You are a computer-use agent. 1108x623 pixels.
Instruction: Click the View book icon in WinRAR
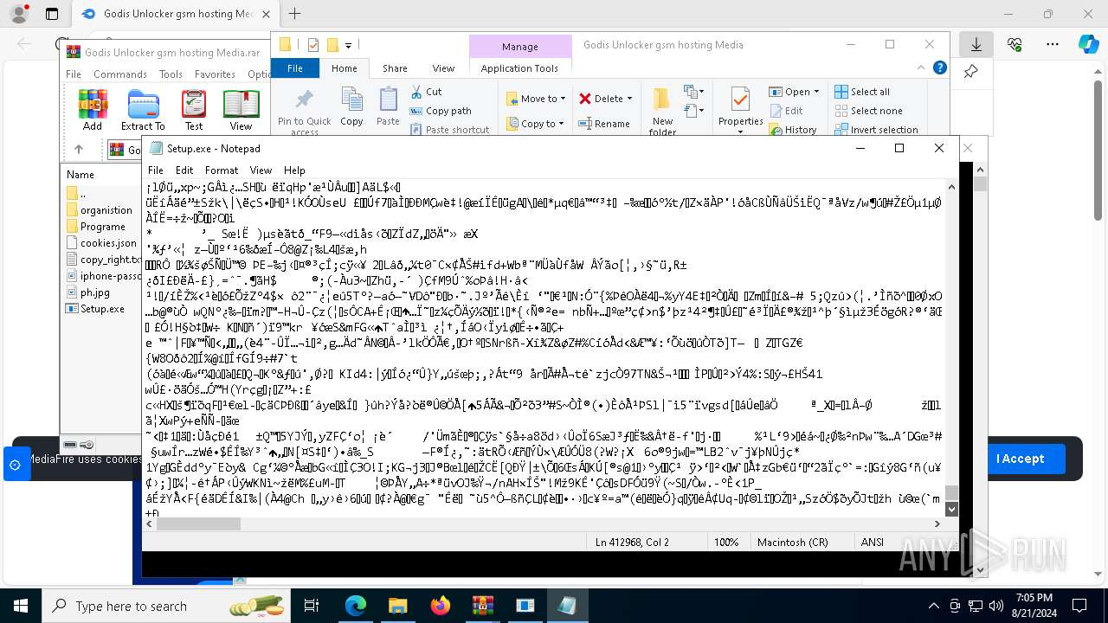pyautogui.click(x=241, y=110)
